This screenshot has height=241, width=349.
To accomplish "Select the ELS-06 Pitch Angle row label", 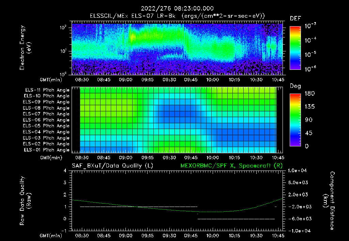I will coord(46,120).
